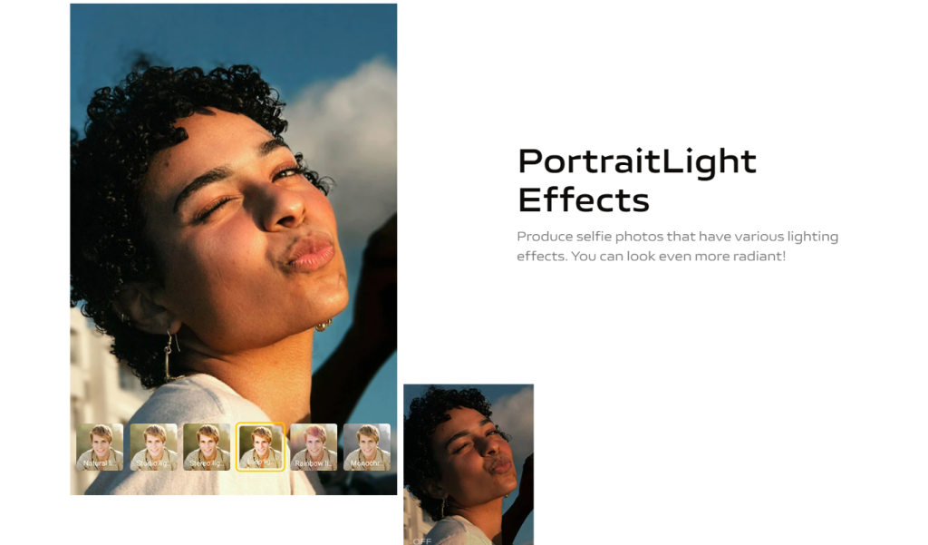The image size is (928, 545).
Task: Tap the 'Rainbow li...' caption text
Action: [313, 463]
